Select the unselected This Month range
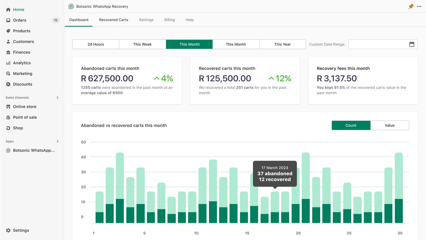The width and height of the screenshot is (426, 240). (236, 44)
